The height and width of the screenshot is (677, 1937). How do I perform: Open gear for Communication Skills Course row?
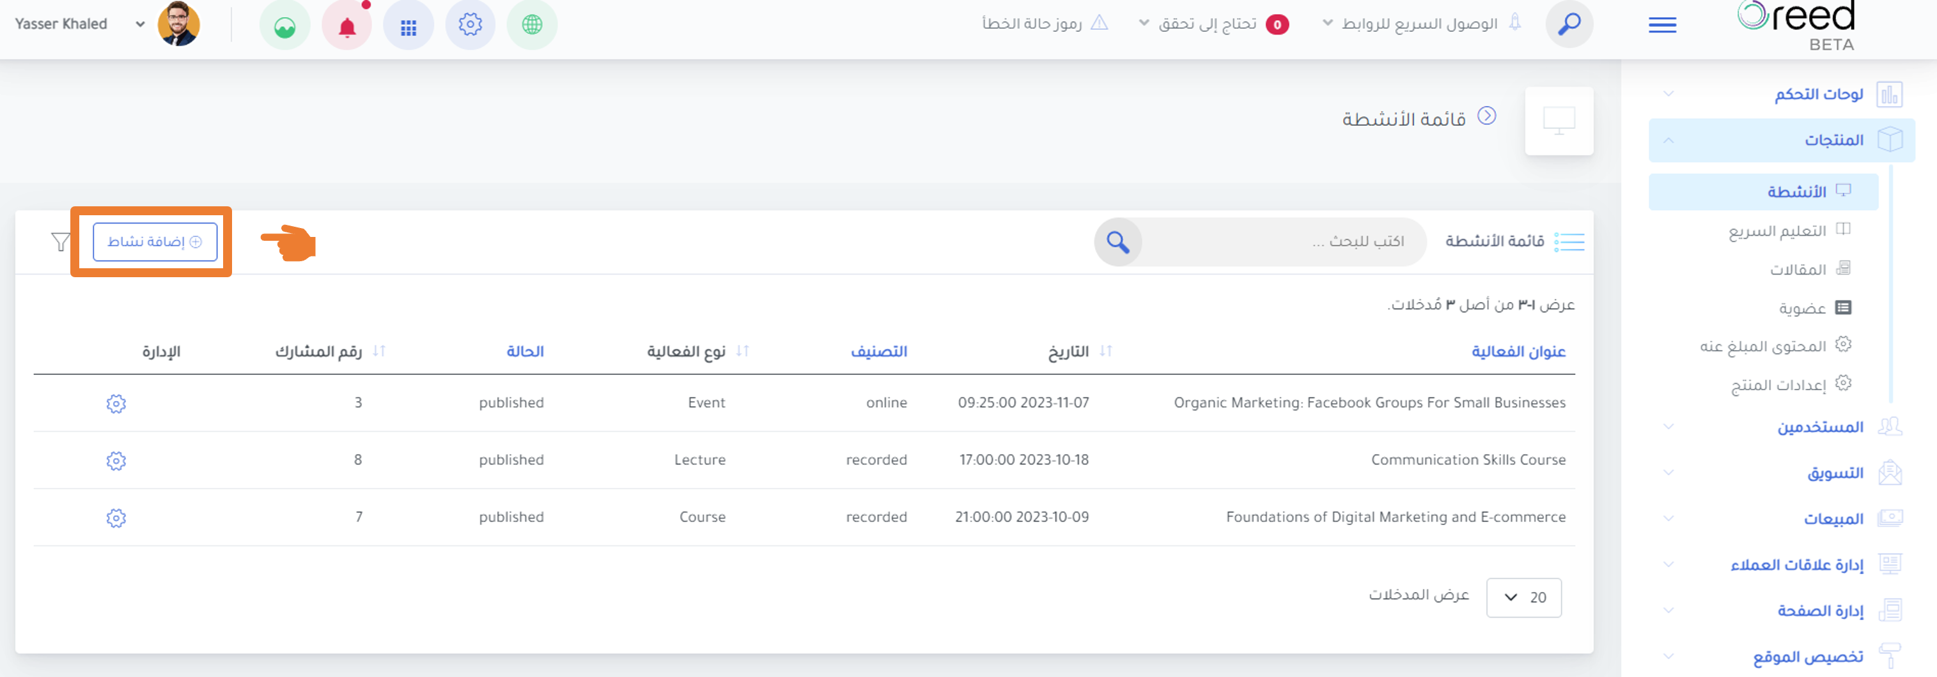coord(116,460)
